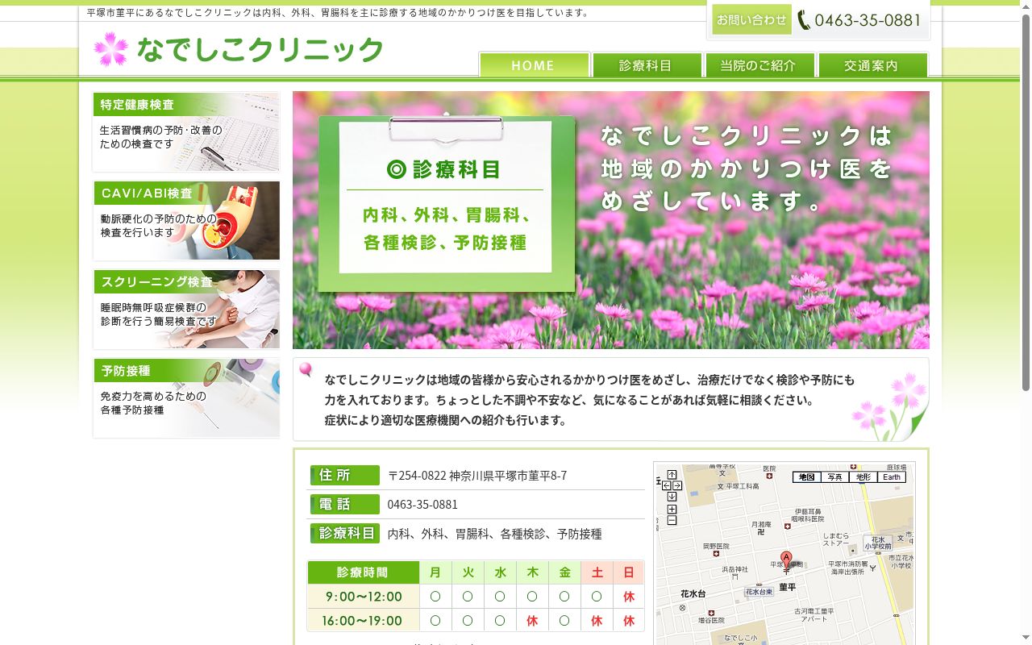Click the なでしこクリニック site logo text

260,50
